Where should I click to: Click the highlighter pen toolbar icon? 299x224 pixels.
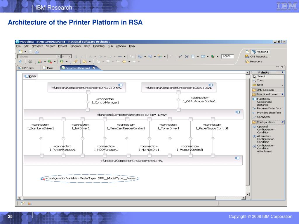[x=75, y=62]
